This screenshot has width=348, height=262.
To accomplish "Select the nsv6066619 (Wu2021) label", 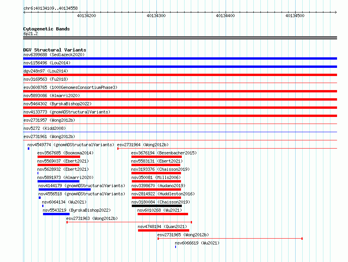I will coord(197,243).
